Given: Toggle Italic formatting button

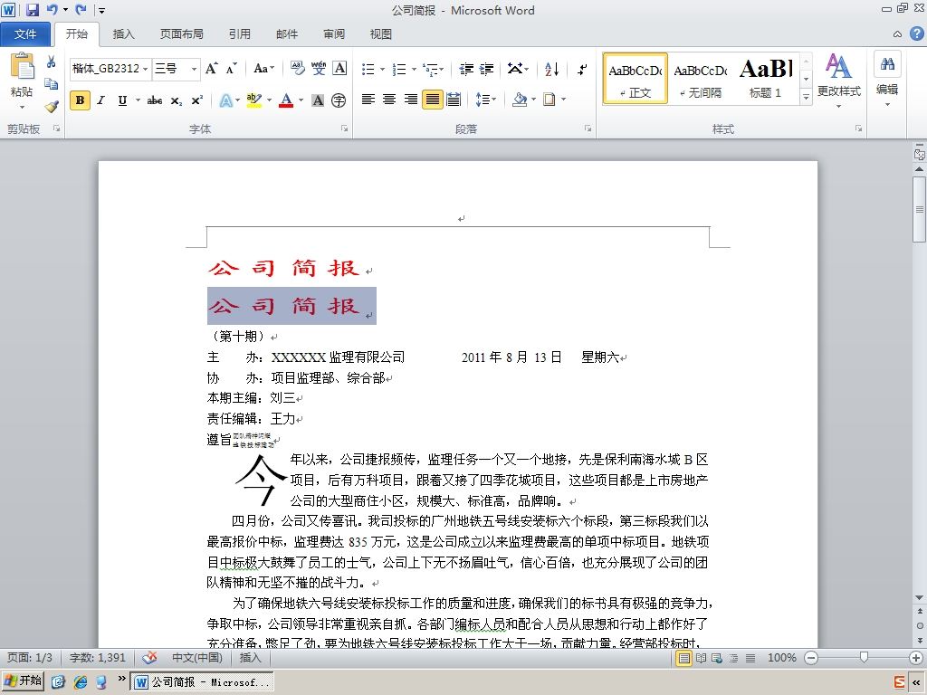Looking at the screenshot, I should pos(101,100).
